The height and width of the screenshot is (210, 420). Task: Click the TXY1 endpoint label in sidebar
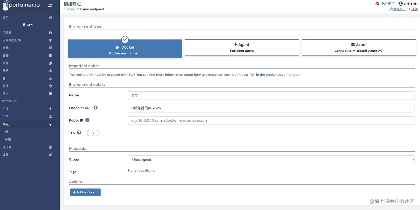click(28, 25)
